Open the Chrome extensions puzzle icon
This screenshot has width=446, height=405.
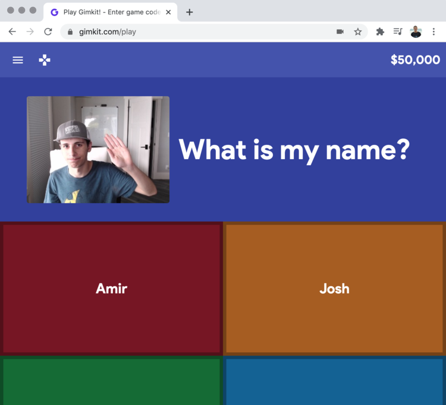[x=380, y=31]
